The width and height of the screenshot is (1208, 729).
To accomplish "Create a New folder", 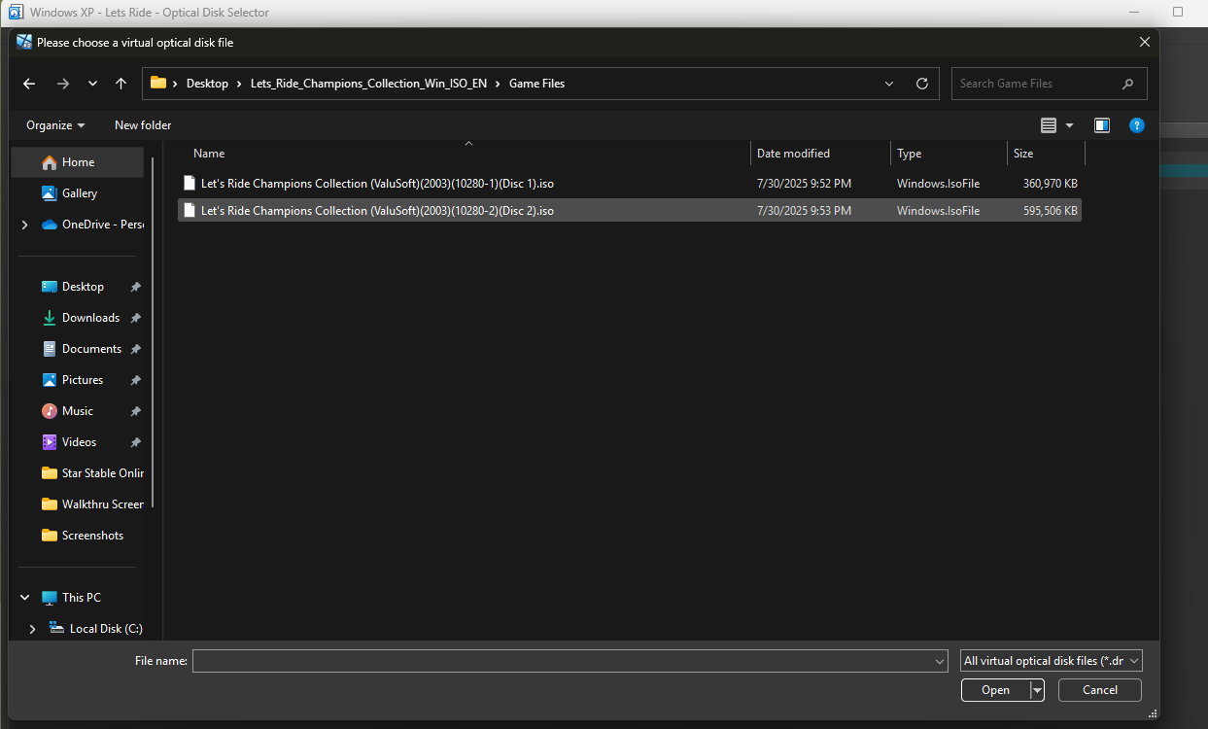I will pos(143,125).
